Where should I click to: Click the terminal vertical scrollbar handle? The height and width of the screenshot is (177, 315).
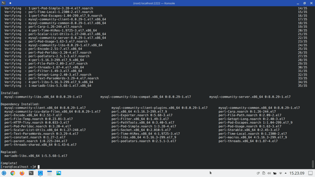(313, 164)
